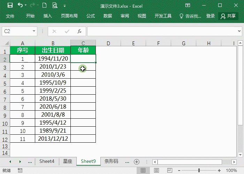This screenshot has width=244, height=174.
Task: Click the 出生日期 header cell
Action: point(53,50)
